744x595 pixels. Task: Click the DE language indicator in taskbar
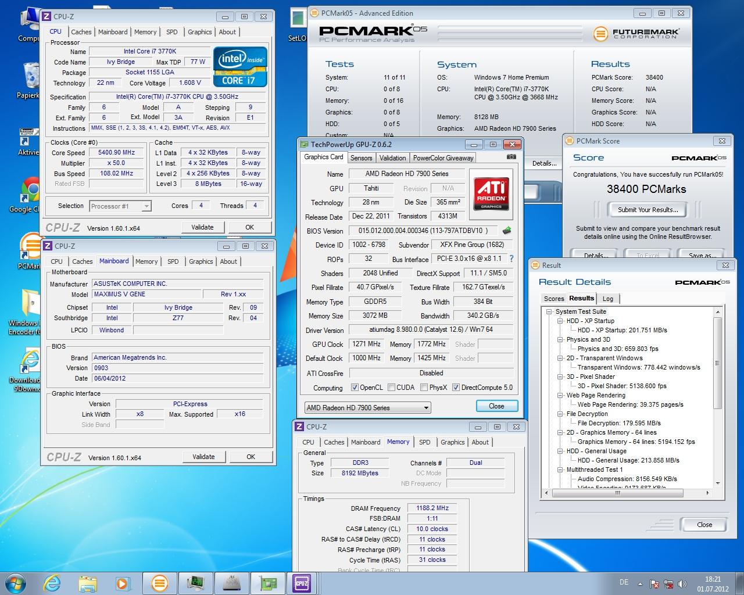[624, 582]
